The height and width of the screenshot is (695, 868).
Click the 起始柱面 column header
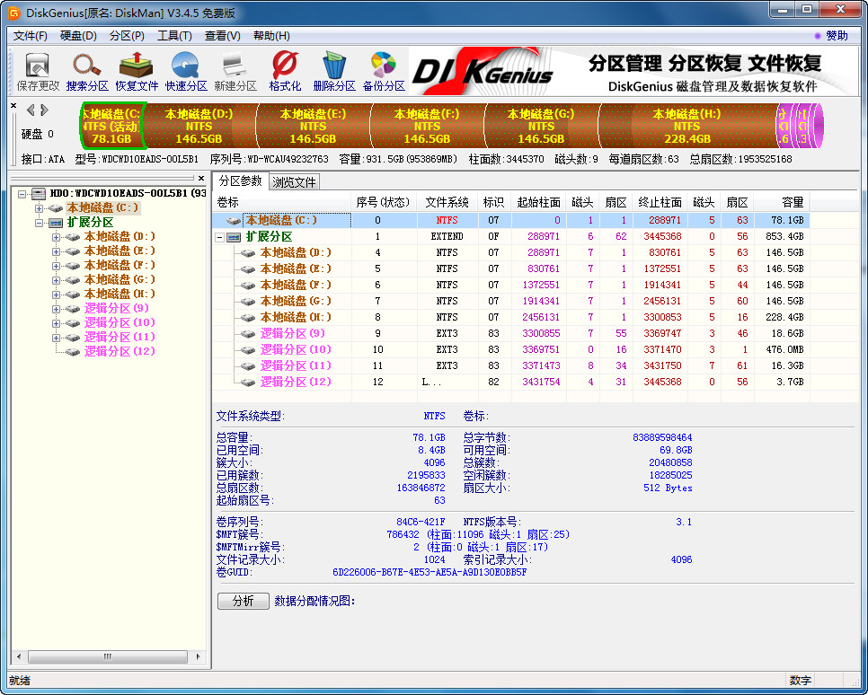pyautogui.click(x=538, y=203)
